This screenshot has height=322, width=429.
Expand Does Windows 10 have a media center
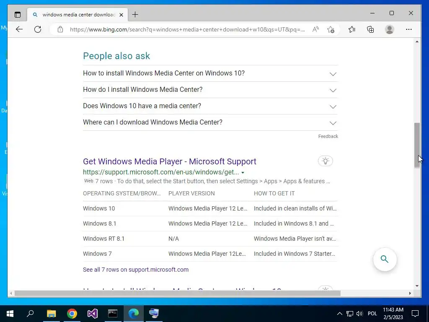[210, 106]
